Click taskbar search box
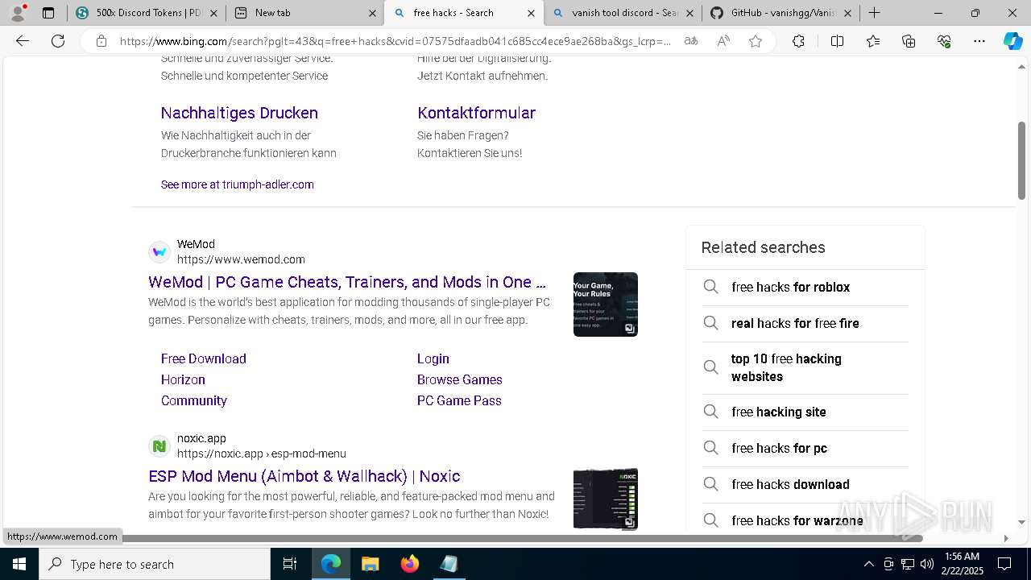This screenshot has width=1031, height=580. (155, 564)
